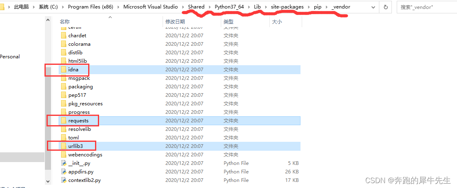The width and height of the screenshot is (457, 188).
Task: Click Python File type of appdirs.py
Action: tap(236, 172)
